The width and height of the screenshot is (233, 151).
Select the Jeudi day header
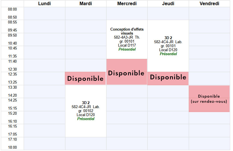tap(168, 4)
